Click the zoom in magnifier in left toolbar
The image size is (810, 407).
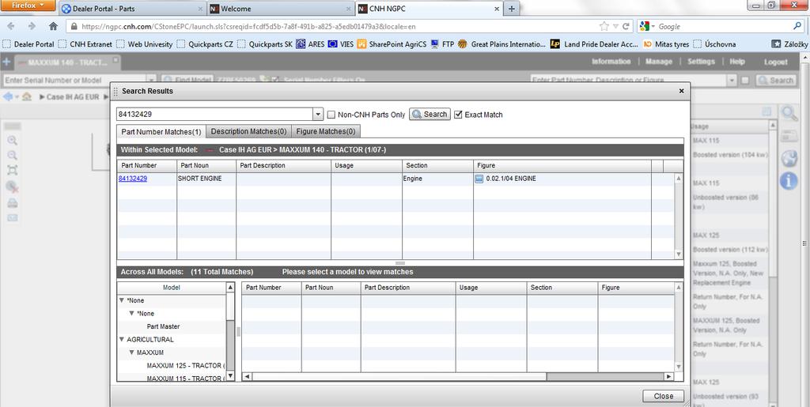pos(12,141)
